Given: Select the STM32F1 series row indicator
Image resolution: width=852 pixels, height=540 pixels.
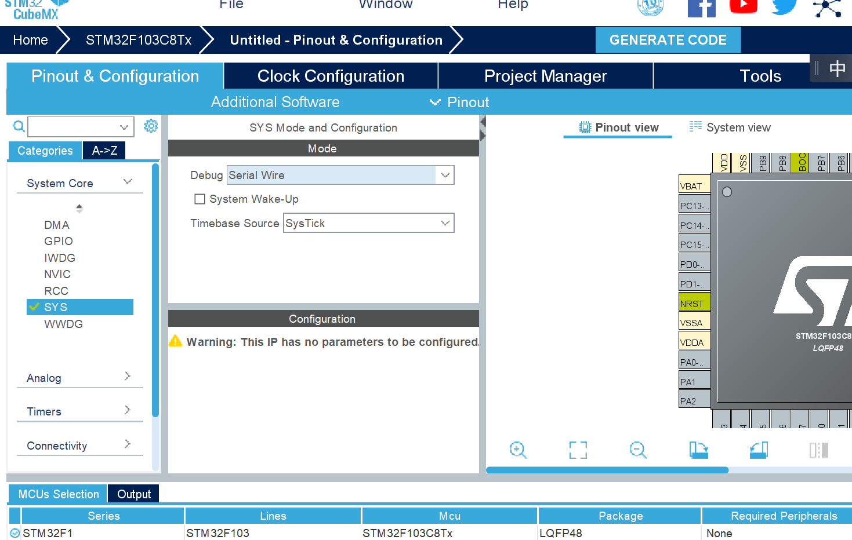Looking at the screenshot, I should (x=14, y=533).
